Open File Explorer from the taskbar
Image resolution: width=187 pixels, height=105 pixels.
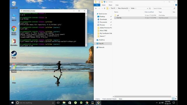pos(64,103)
